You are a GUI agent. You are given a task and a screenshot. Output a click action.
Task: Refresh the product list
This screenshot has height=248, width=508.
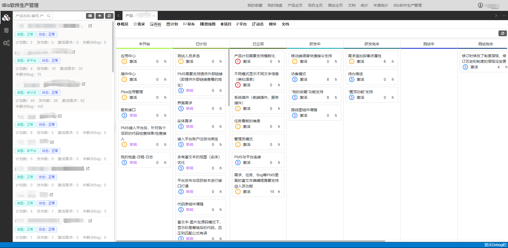109,16
